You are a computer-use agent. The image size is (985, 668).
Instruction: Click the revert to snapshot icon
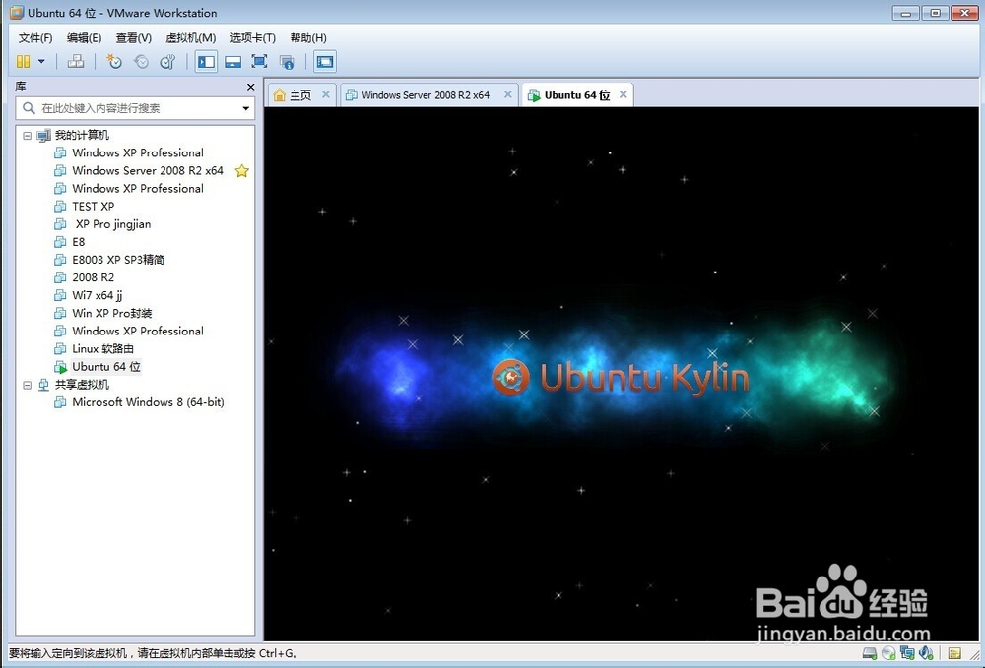pos(141,61)
